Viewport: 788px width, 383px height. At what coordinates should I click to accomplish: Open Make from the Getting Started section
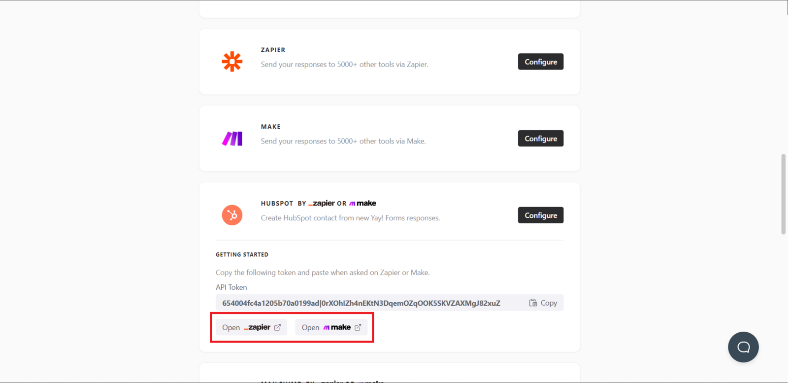(x=331, y=327)
